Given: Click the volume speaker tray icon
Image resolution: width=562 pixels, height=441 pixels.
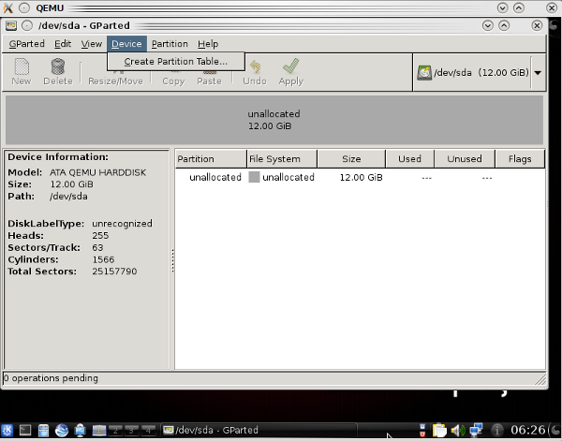Looking at the screenshot, I should click(x=458, y=430).
